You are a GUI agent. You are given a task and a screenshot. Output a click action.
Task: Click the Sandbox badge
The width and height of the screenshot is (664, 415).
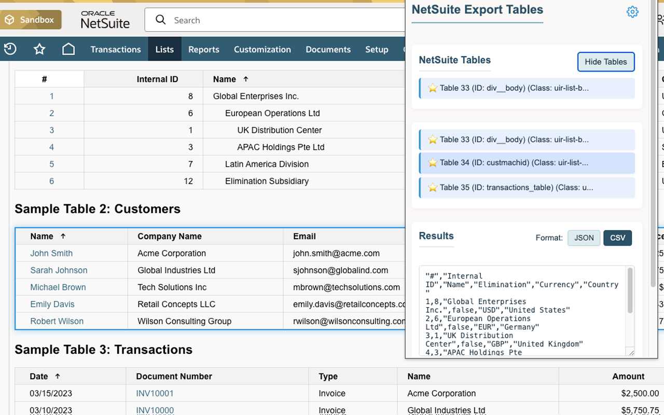(x=31, y=20)
